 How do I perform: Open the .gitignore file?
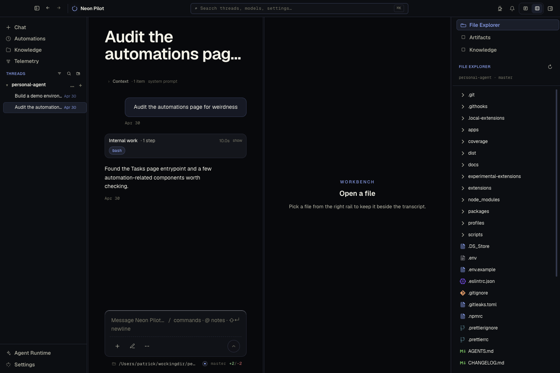(x=506, y=293)
